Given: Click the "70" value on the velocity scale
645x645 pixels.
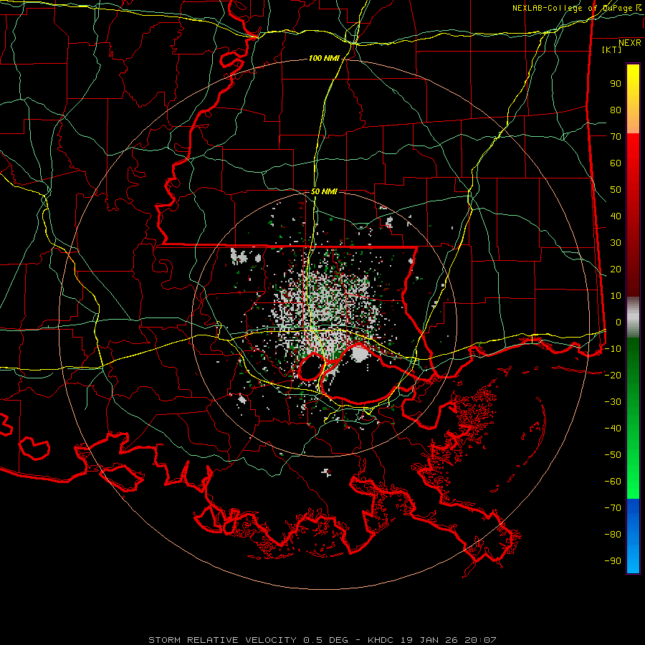Looking at the screenshot, I should [x=616, y=137].
